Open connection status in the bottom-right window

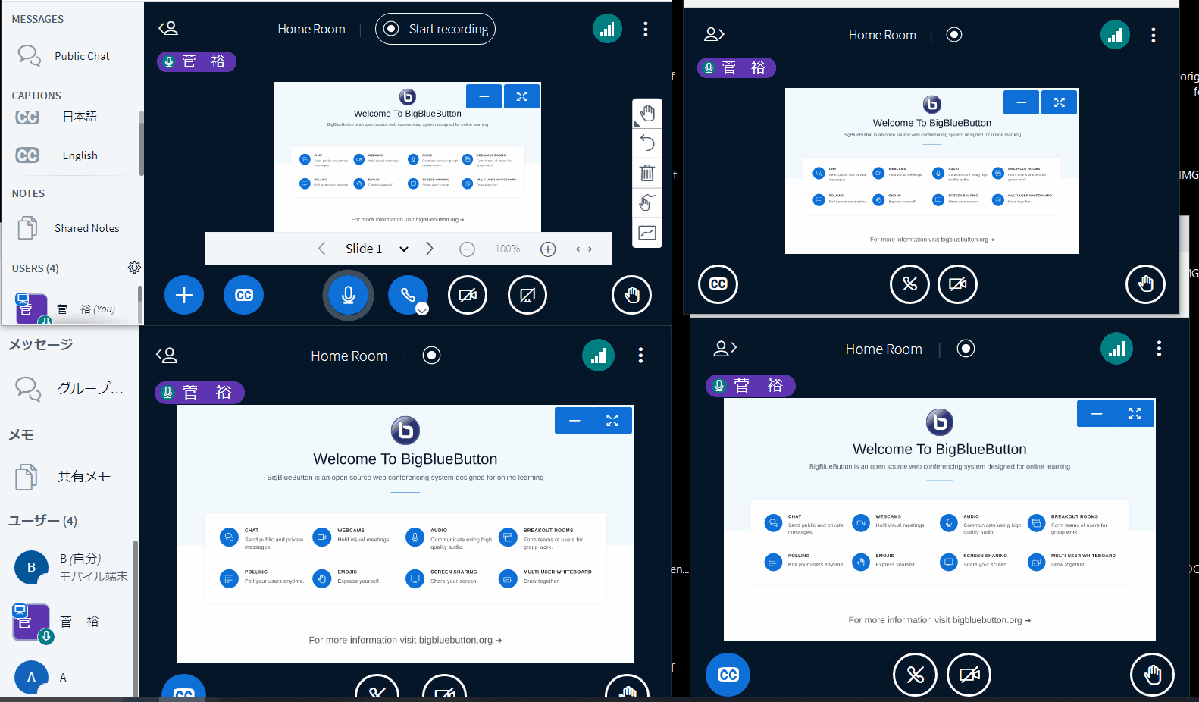[x=1116, y=348]
